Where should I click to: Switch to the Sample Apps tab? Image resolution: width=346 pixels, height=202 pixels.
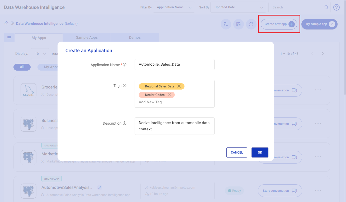pyautogui.click(x=87, y=37)
